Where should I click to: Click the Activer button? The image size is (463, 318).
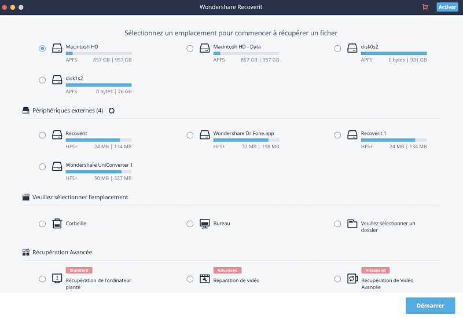tap(447, 7)
